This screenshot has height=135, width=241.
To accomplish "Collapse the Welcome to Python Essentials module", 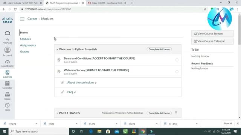I will coord(57,49).
